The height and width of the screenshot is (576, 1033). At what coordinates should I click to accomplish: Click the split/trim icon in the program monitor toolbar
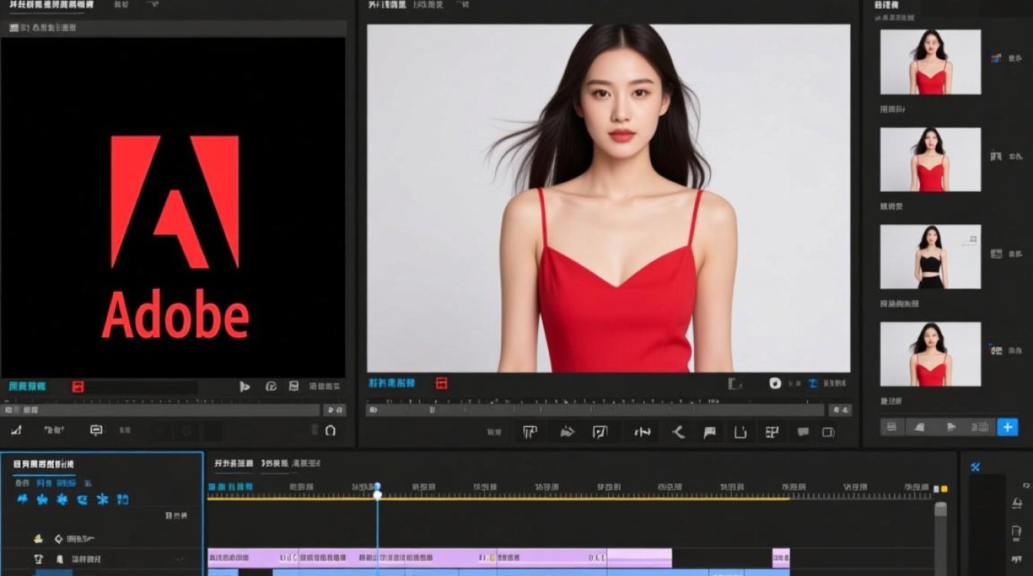[x=642, y=432]
